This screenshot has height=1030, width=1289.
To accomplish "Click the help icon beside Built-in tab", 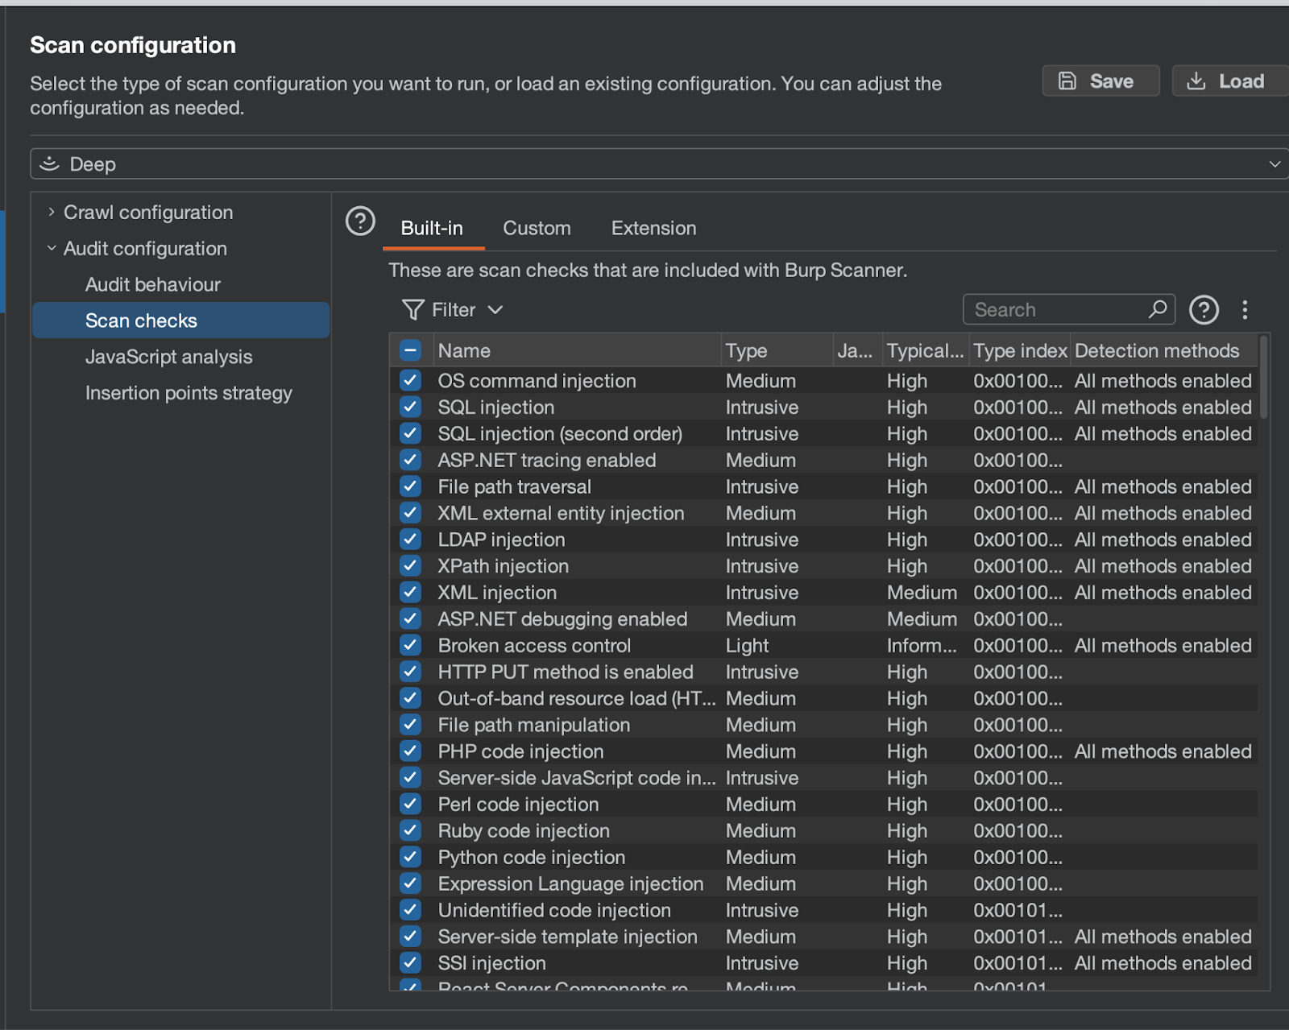I will coord(360,221).
